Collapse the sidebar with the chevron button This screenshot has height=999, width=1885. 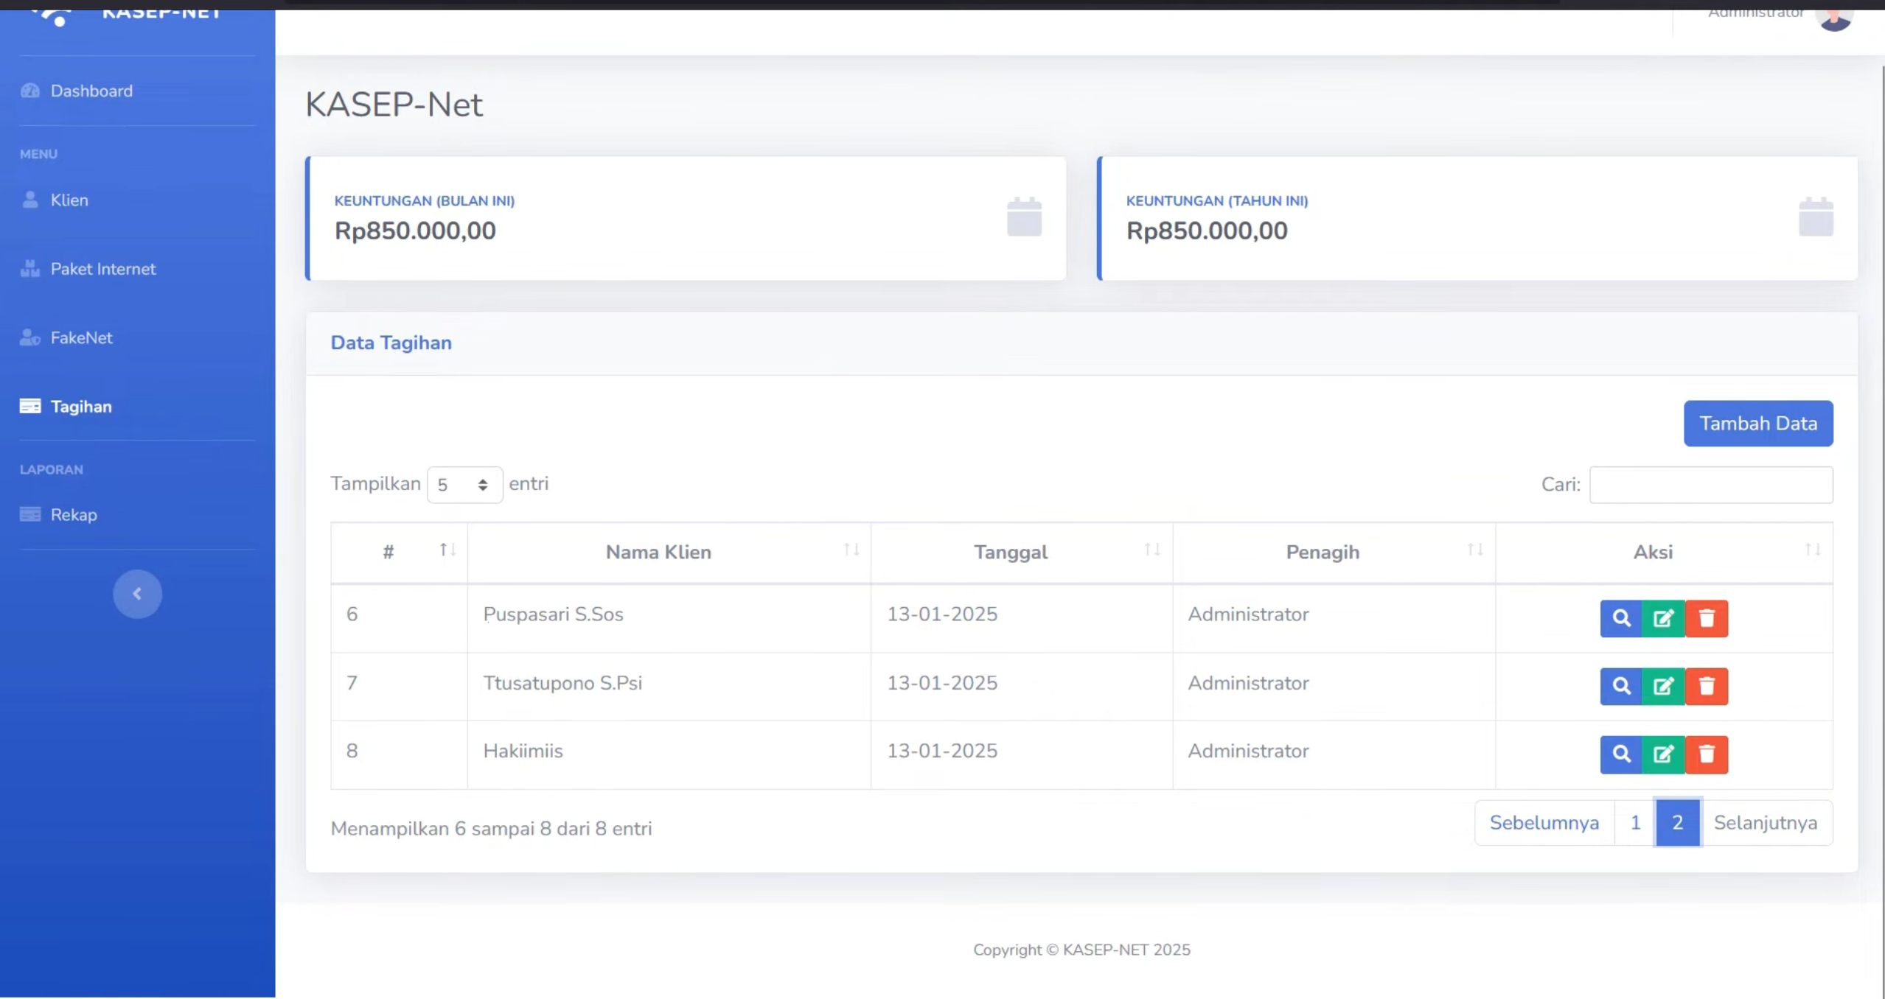(137, 594)
